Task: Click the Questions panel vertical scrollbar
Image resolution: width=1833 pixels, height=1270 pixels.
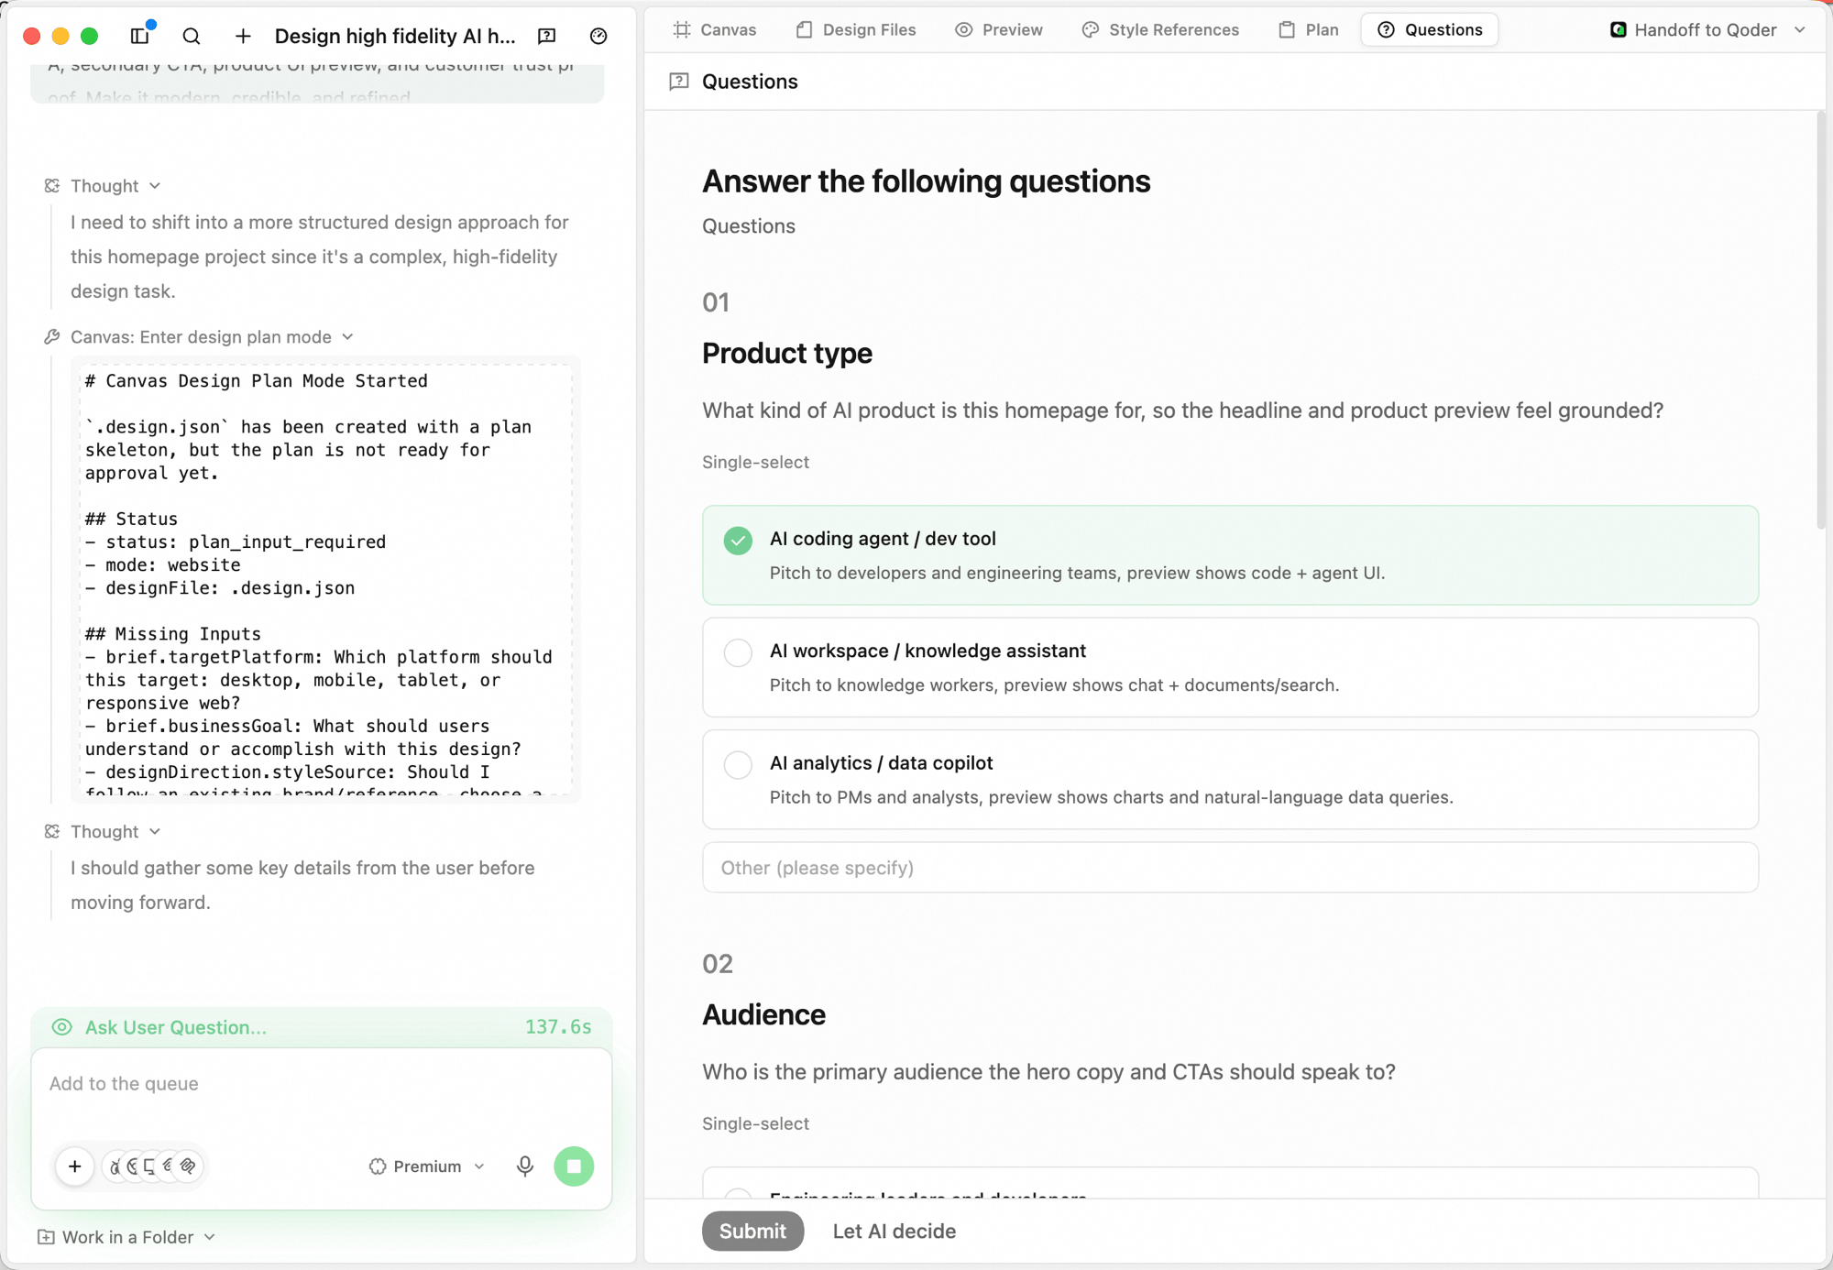Action: point(1820,321)
